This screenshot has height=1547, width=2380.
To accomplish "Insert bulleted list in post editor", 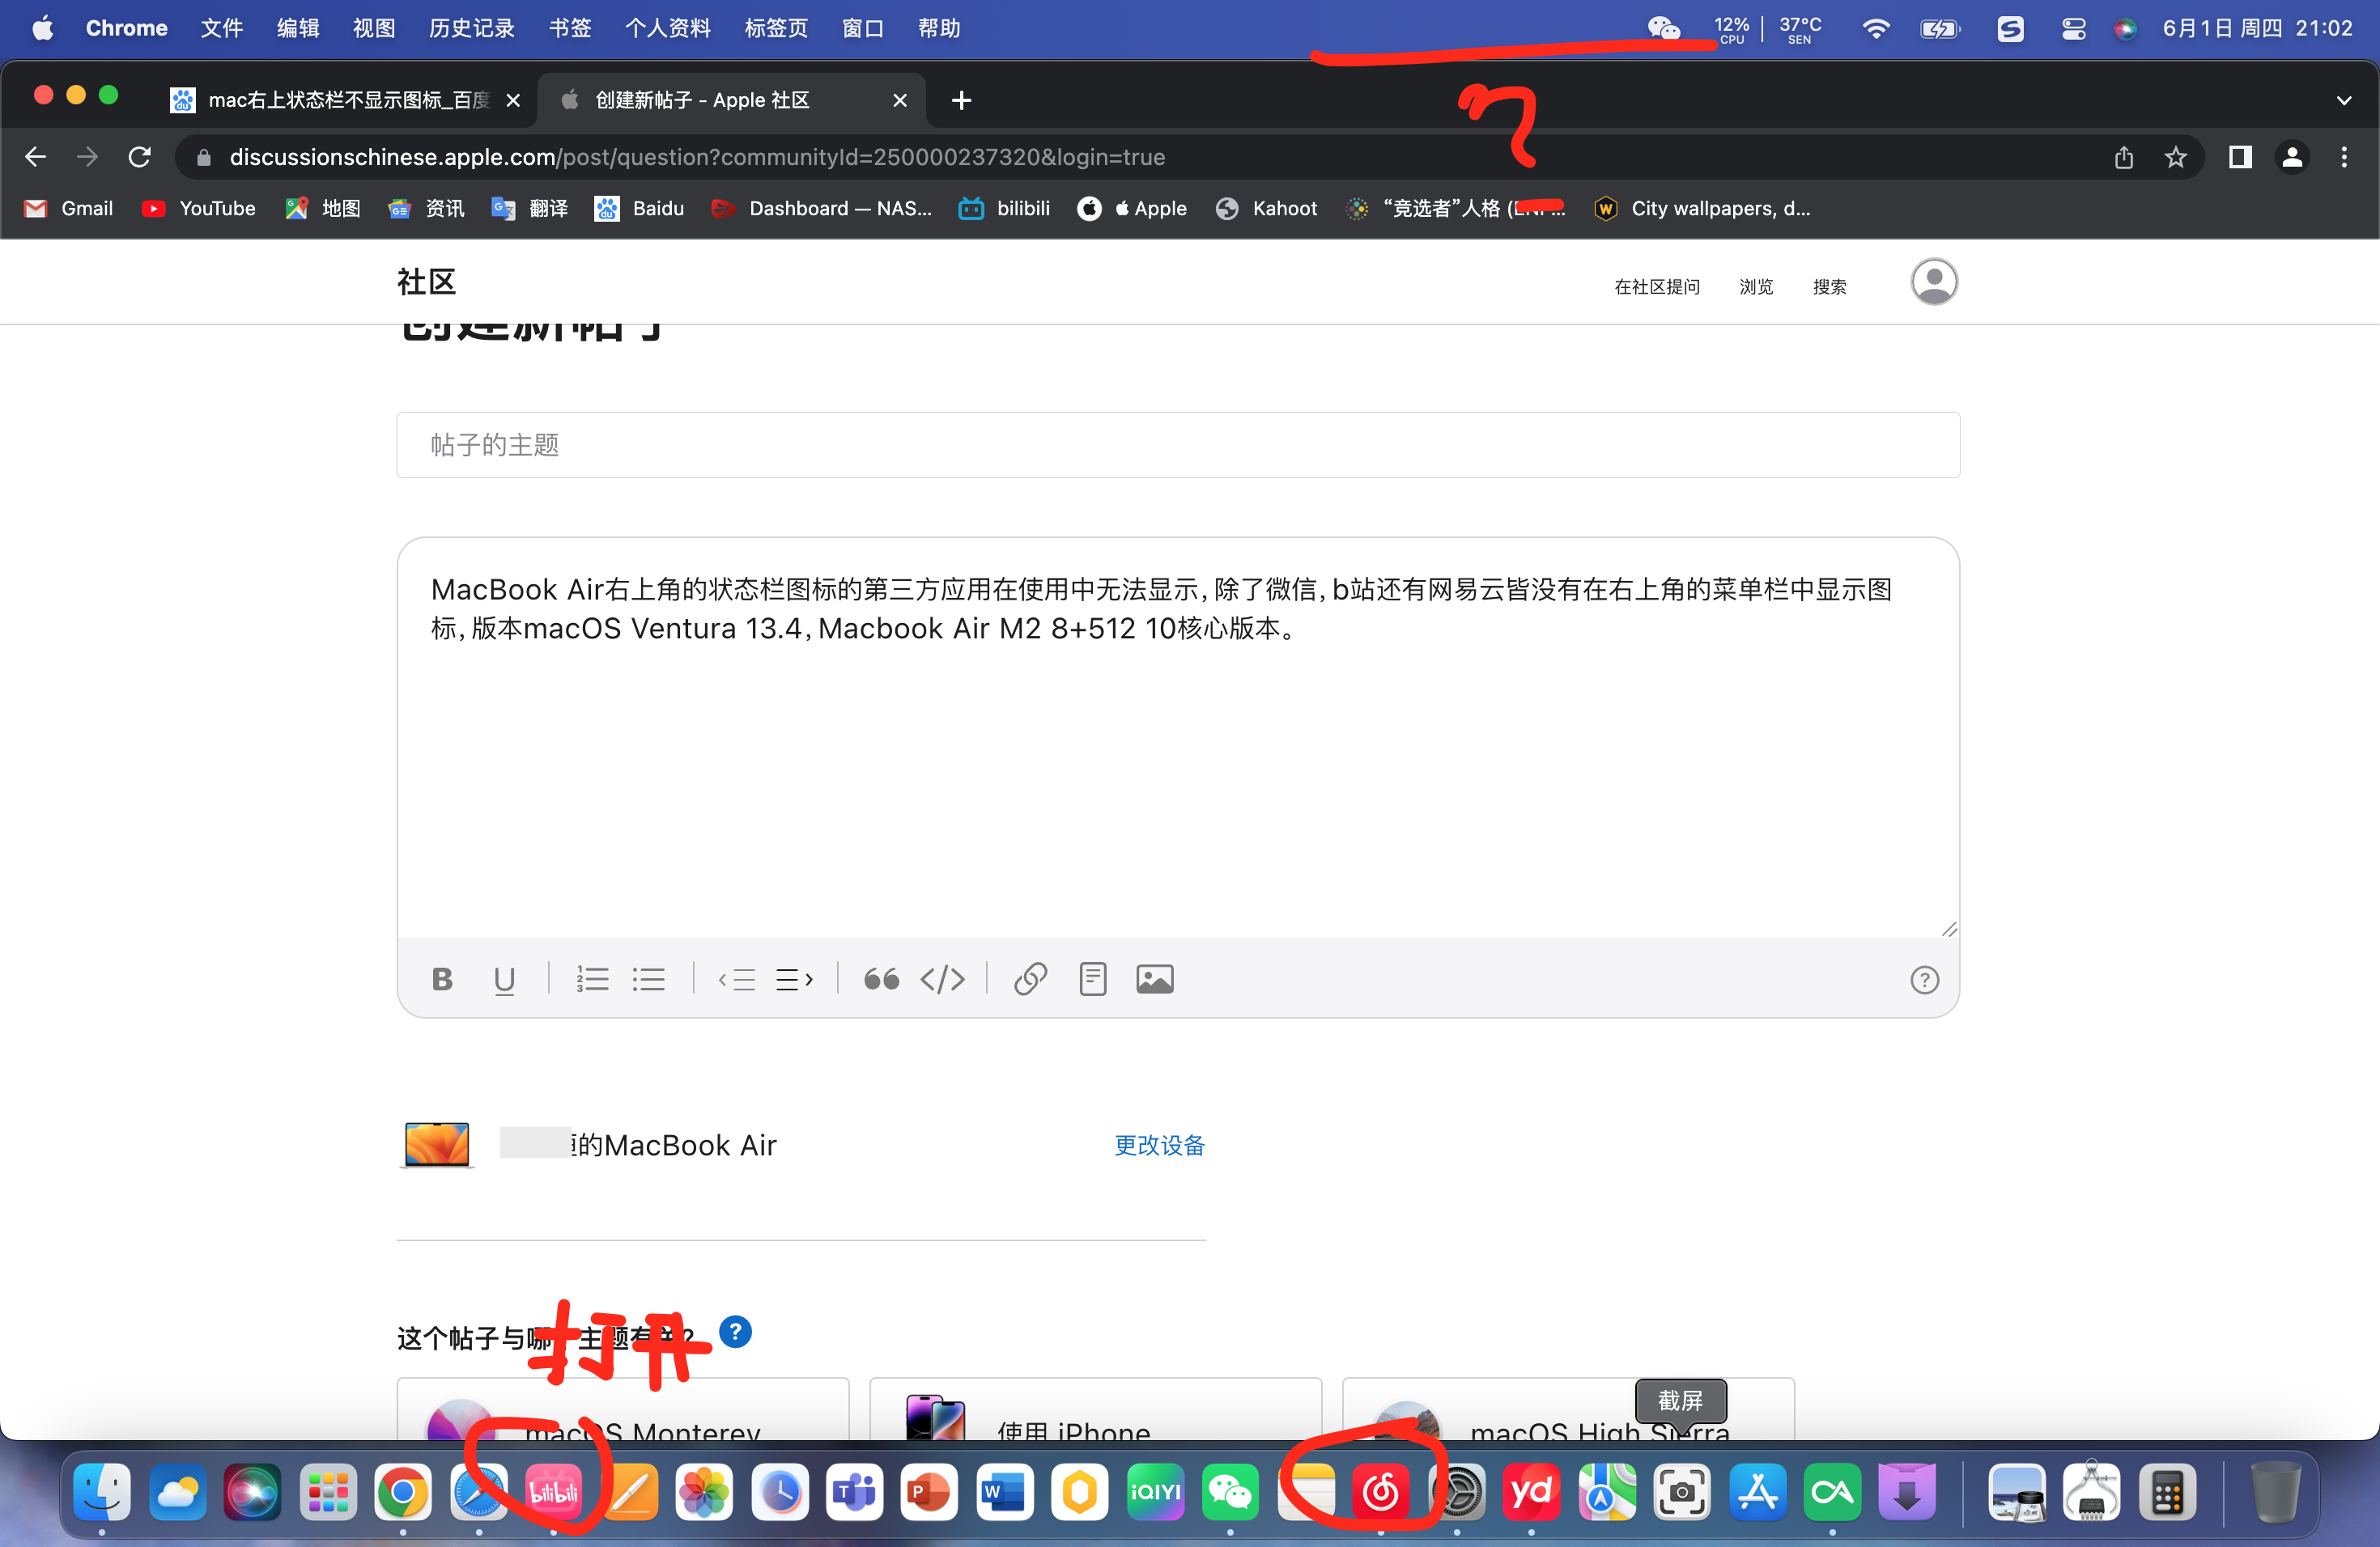I will tap(649, 979).
